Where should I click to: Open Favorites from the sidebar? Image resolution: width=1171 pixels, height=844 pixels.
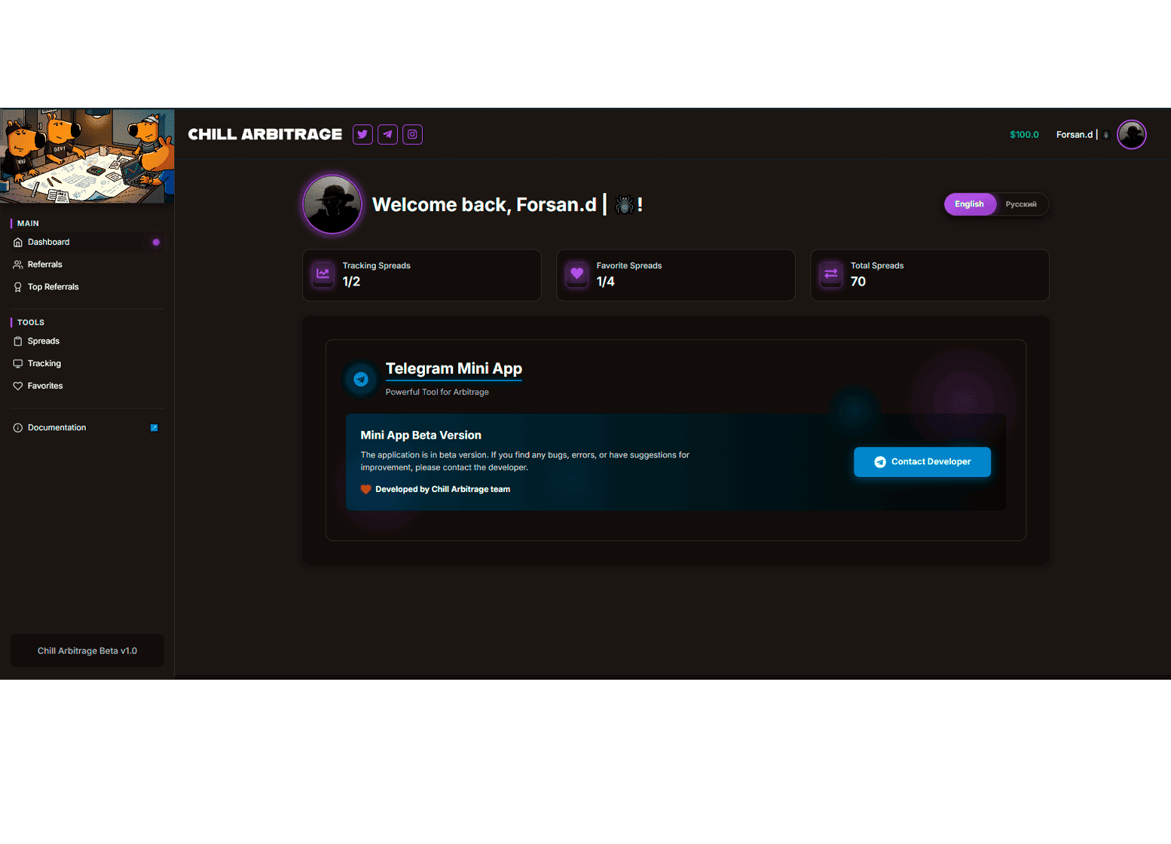45,386
